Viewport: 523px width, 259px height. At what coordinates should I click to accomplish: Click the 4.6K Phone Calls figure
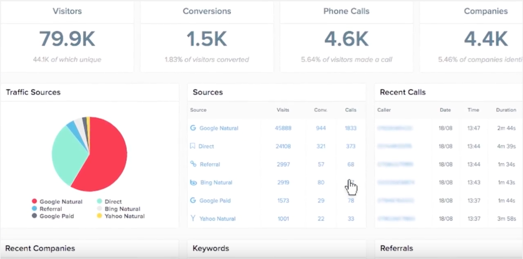[346, 39]
